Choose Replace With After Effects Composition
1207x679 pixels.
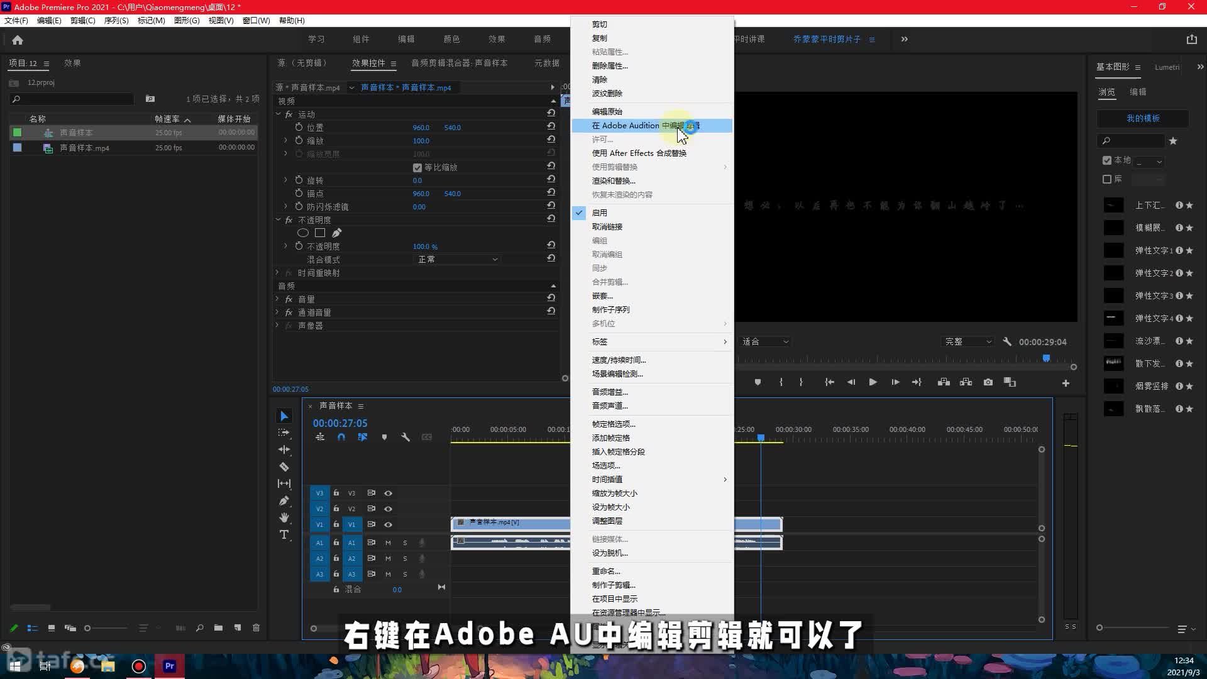[x=652, y=153]
